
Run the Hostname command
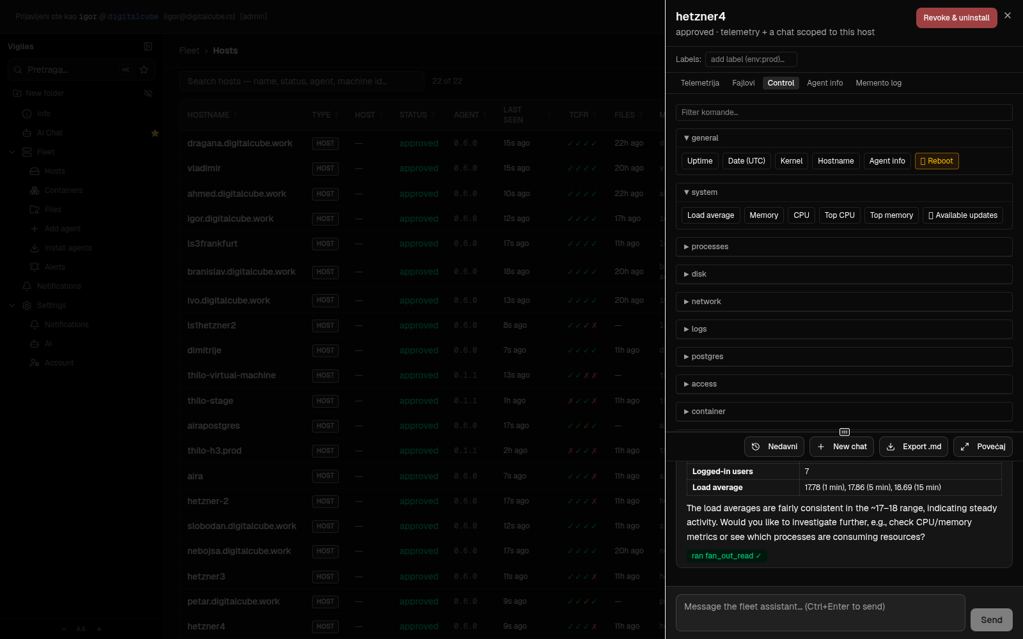836,161
